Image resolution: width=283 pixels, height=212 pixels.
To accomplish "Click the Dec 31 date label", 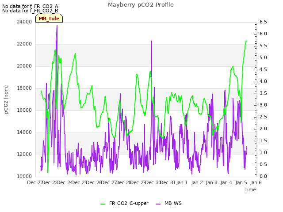I will 168,182.
